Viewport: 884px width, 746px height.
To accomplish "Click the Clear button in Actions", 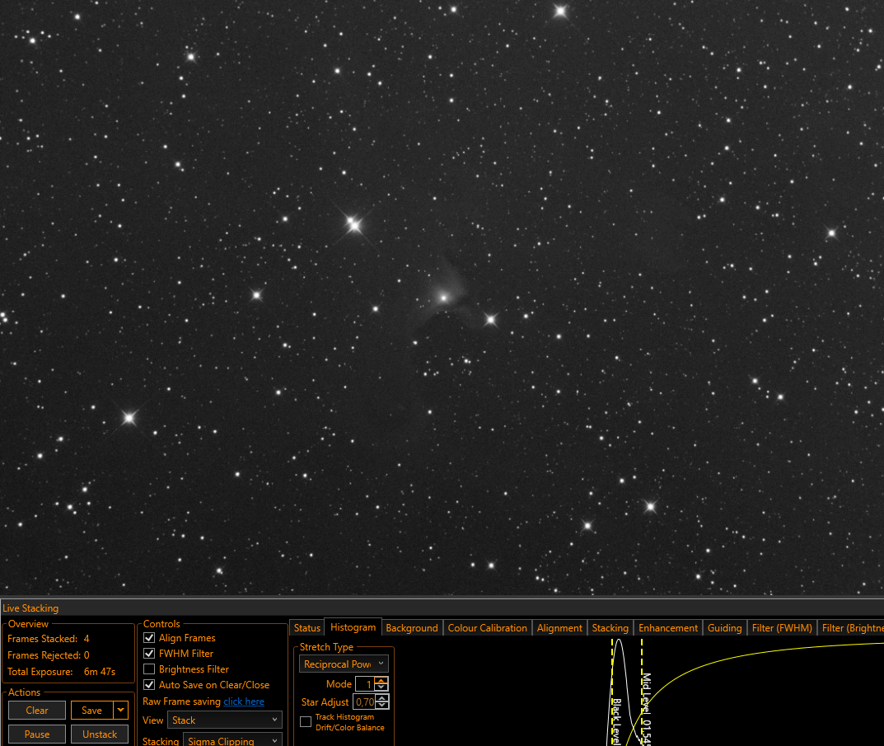I will pos(37,711).
